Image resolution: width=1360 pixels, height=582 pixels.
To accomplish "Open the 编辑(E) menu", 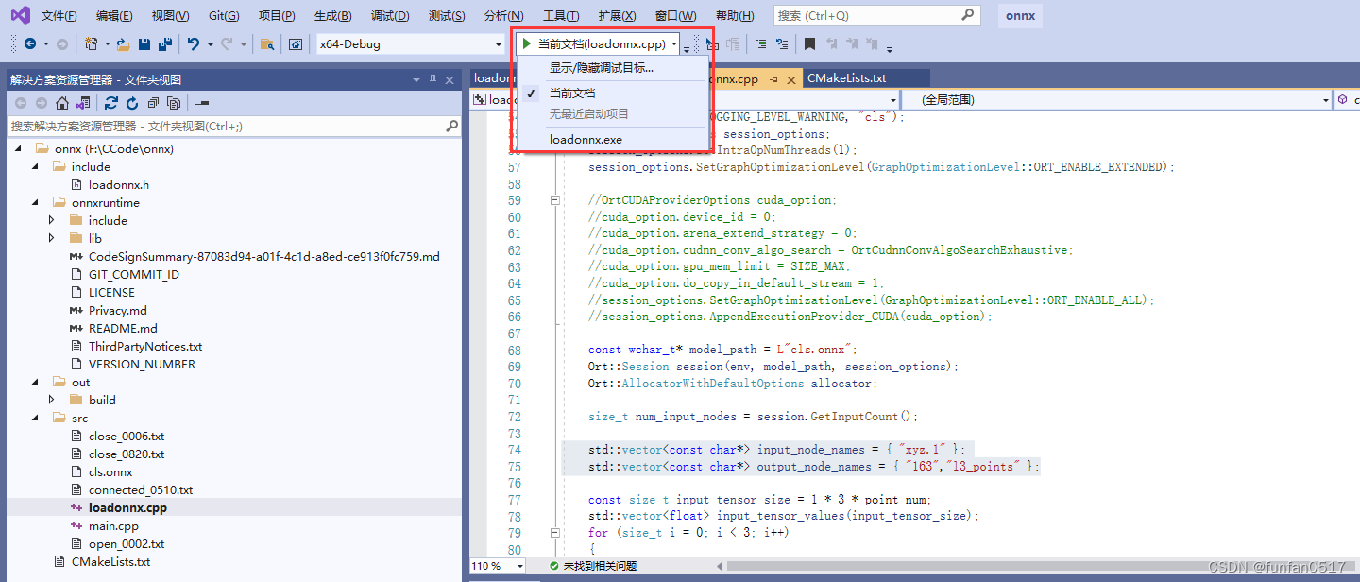I will click(114, 16).
